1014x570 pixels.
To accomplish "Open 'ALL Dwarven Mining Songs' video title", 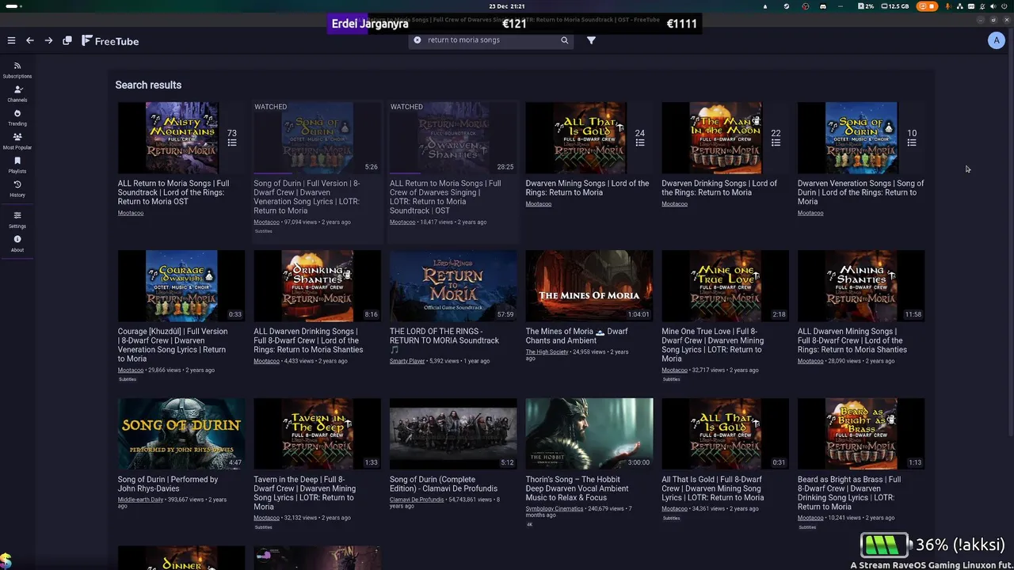I will pos(852,340).
